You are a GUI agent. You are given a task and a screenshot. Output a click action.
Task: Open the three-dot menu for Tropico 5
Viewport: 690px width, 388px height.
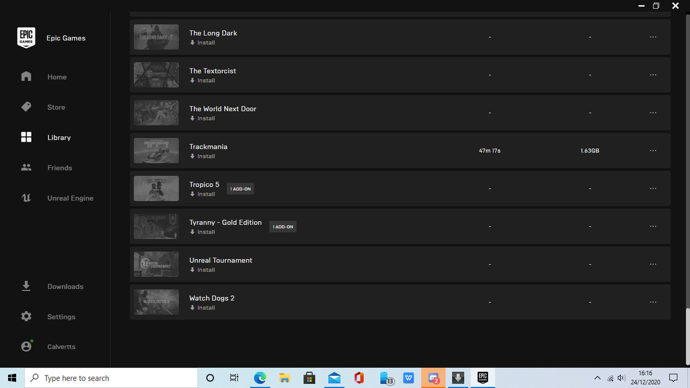coord(653,188)
